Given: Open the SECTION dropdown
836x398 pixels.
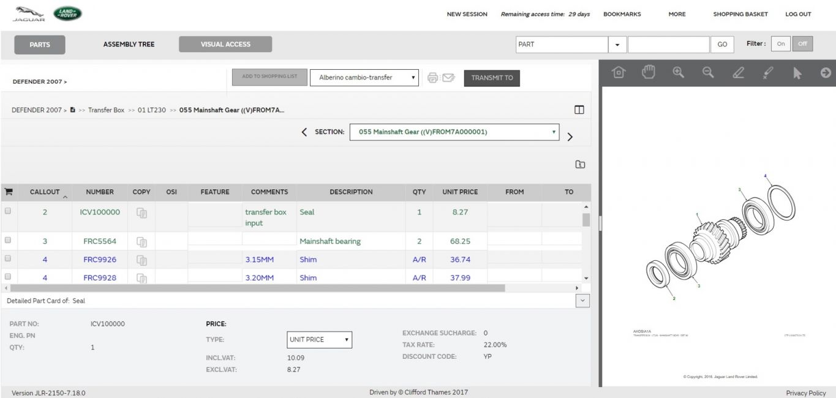Looking at the screenshot, I should point(454,132).
